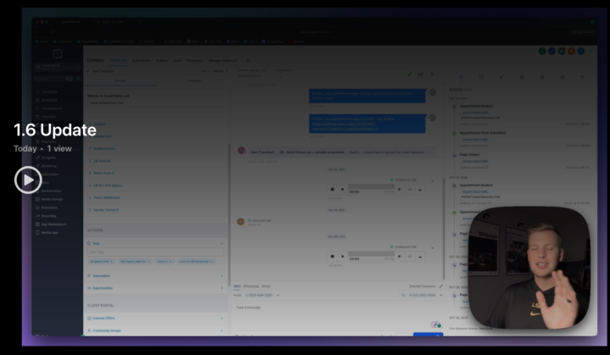Open the Owner Unassigned dropdown
Image resolution: width=610 pixels, height=355 pixels.
pyautogui.click(x=250, y=75)
